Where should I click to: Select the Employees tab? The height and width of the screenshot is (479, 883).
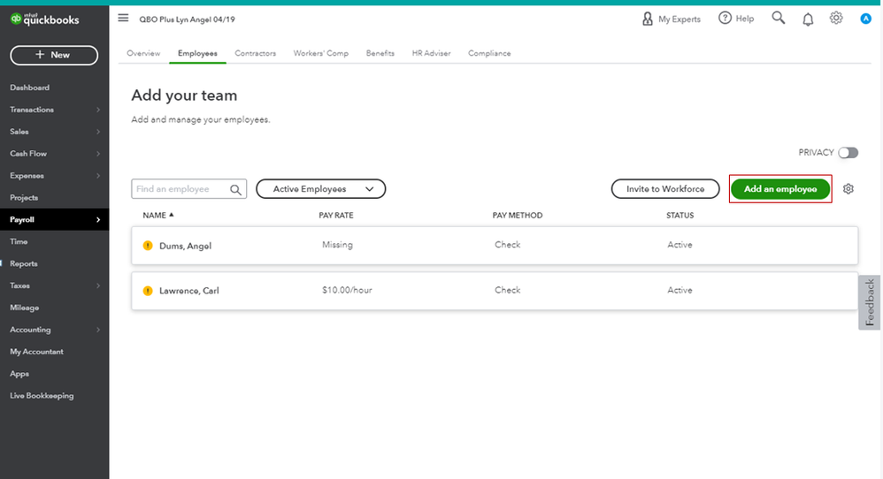click(x=197, y=53)
